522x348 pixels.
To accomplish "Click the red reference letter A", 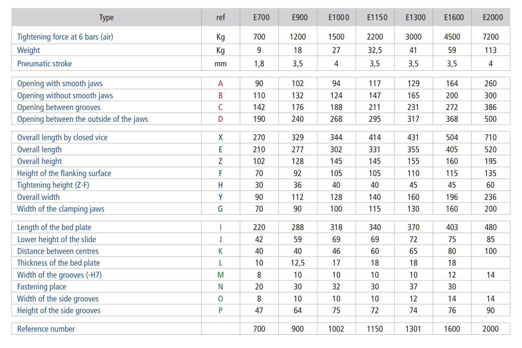I will [x=220, y=83].
